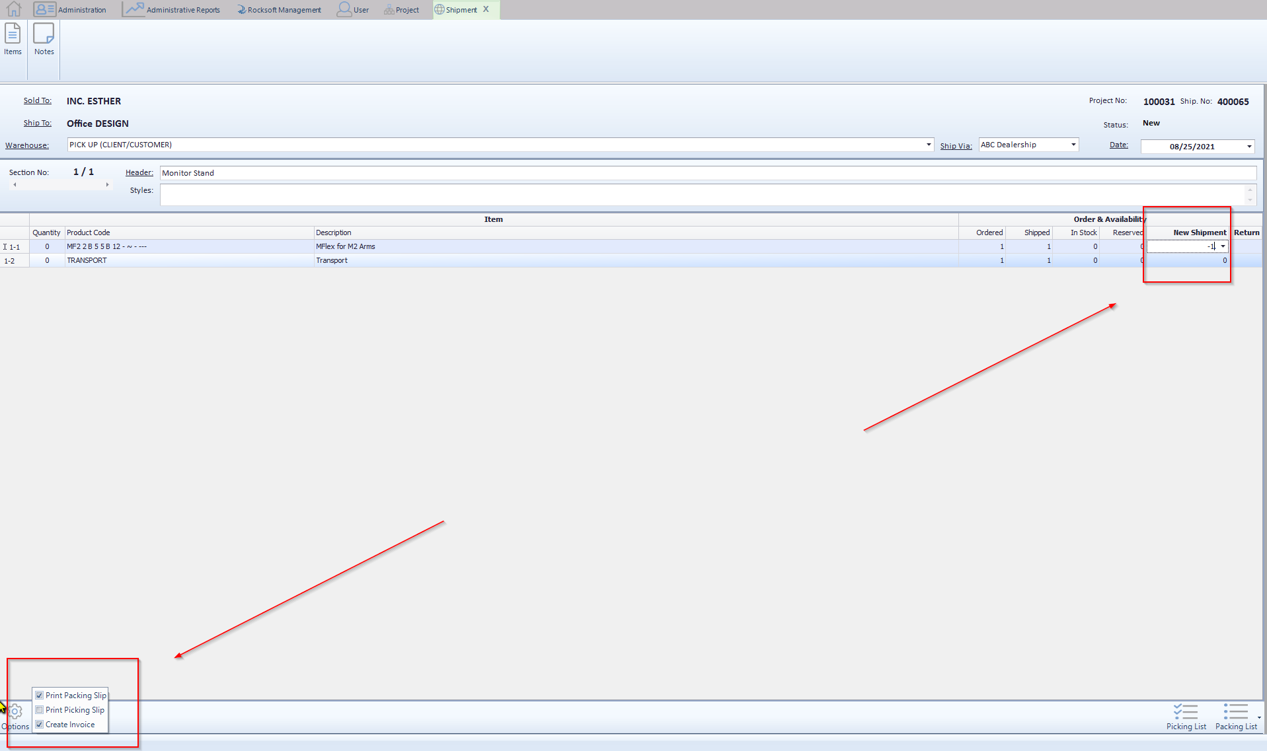Click the Administration tab icon
1267x751 pixels.
coord(44,9)
